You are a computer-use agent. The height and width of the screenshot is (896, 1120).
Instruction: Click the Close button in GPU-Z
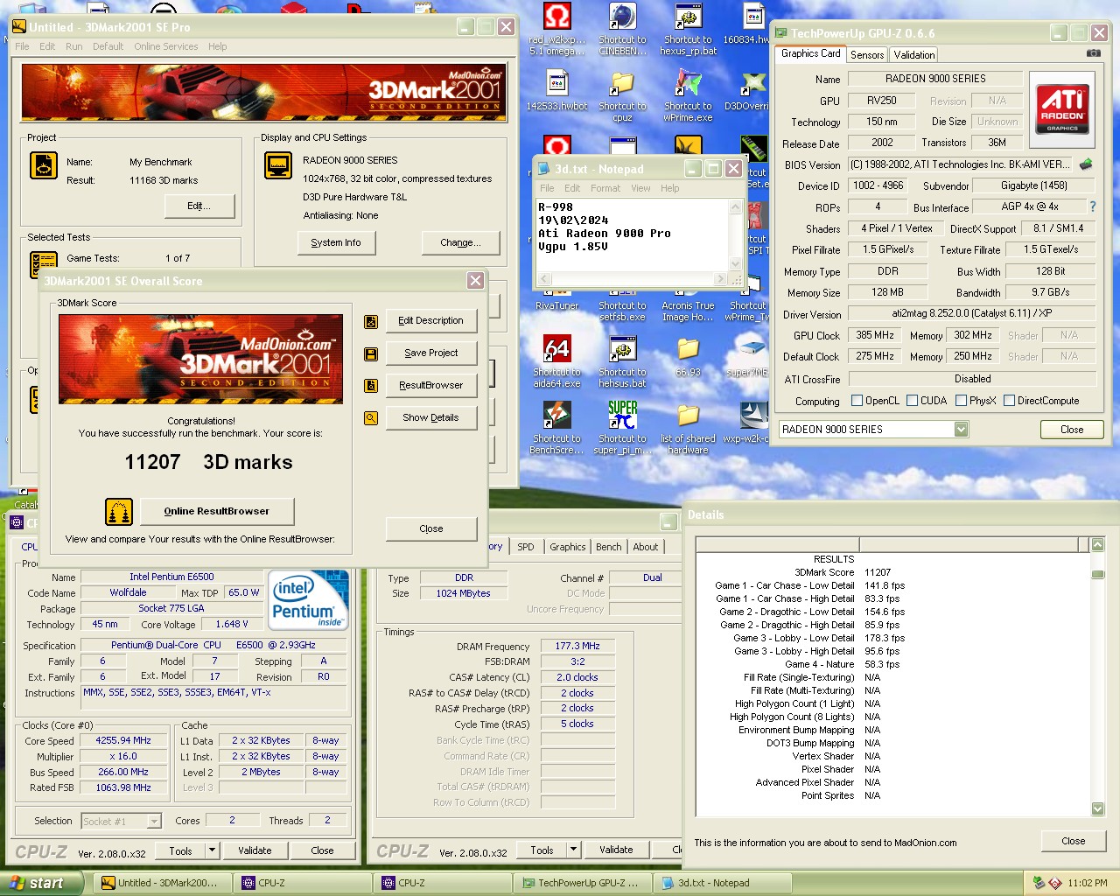coord(1072,430)
